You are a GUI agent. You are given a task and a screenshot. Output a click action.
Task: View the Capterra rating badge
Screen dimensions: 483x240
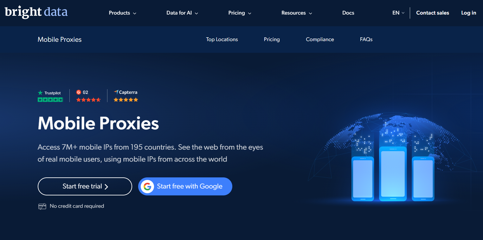[126, 96]
